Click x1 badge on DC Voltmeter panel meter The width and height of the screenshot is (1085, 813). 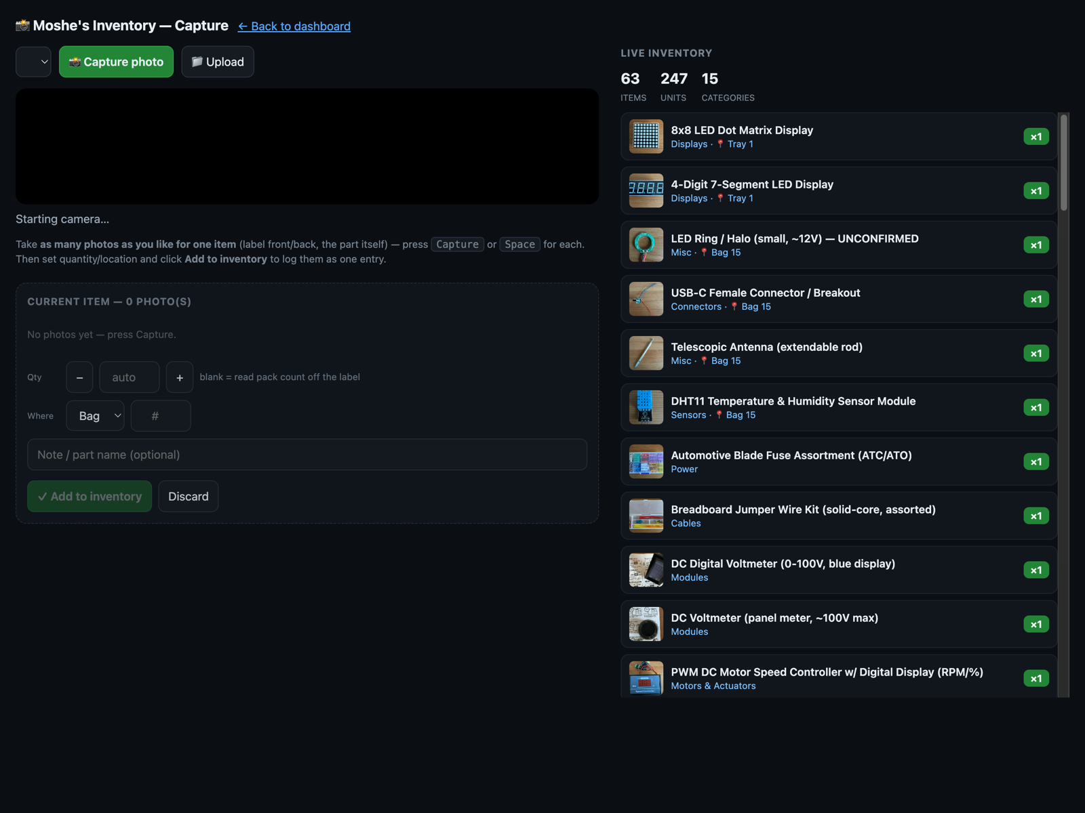click(x=1036, y=625)
